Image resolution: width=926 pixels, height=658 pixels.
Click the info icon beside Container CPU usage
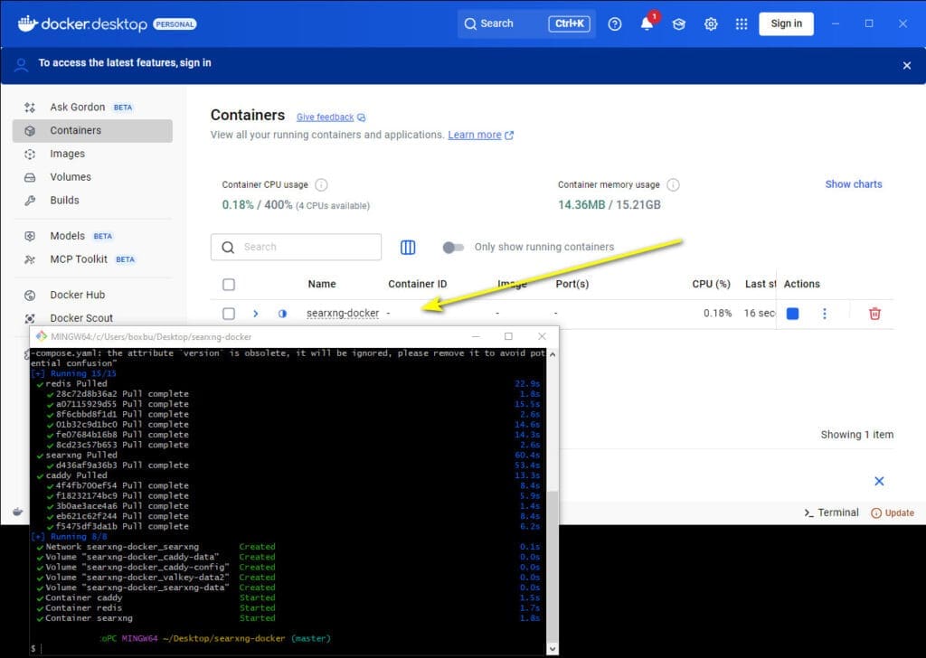point(321,184)
